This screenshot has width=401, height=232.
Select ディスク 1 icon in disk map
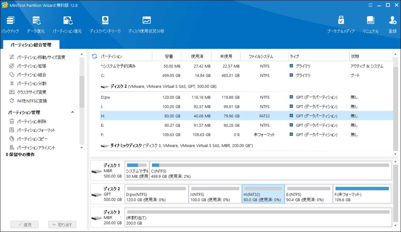click(x=96, y=171)
